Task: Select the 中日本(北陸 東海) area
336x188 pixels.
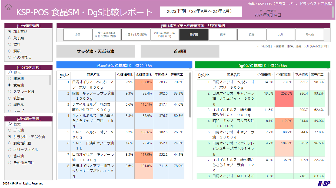Action: [x=136, y=34]
